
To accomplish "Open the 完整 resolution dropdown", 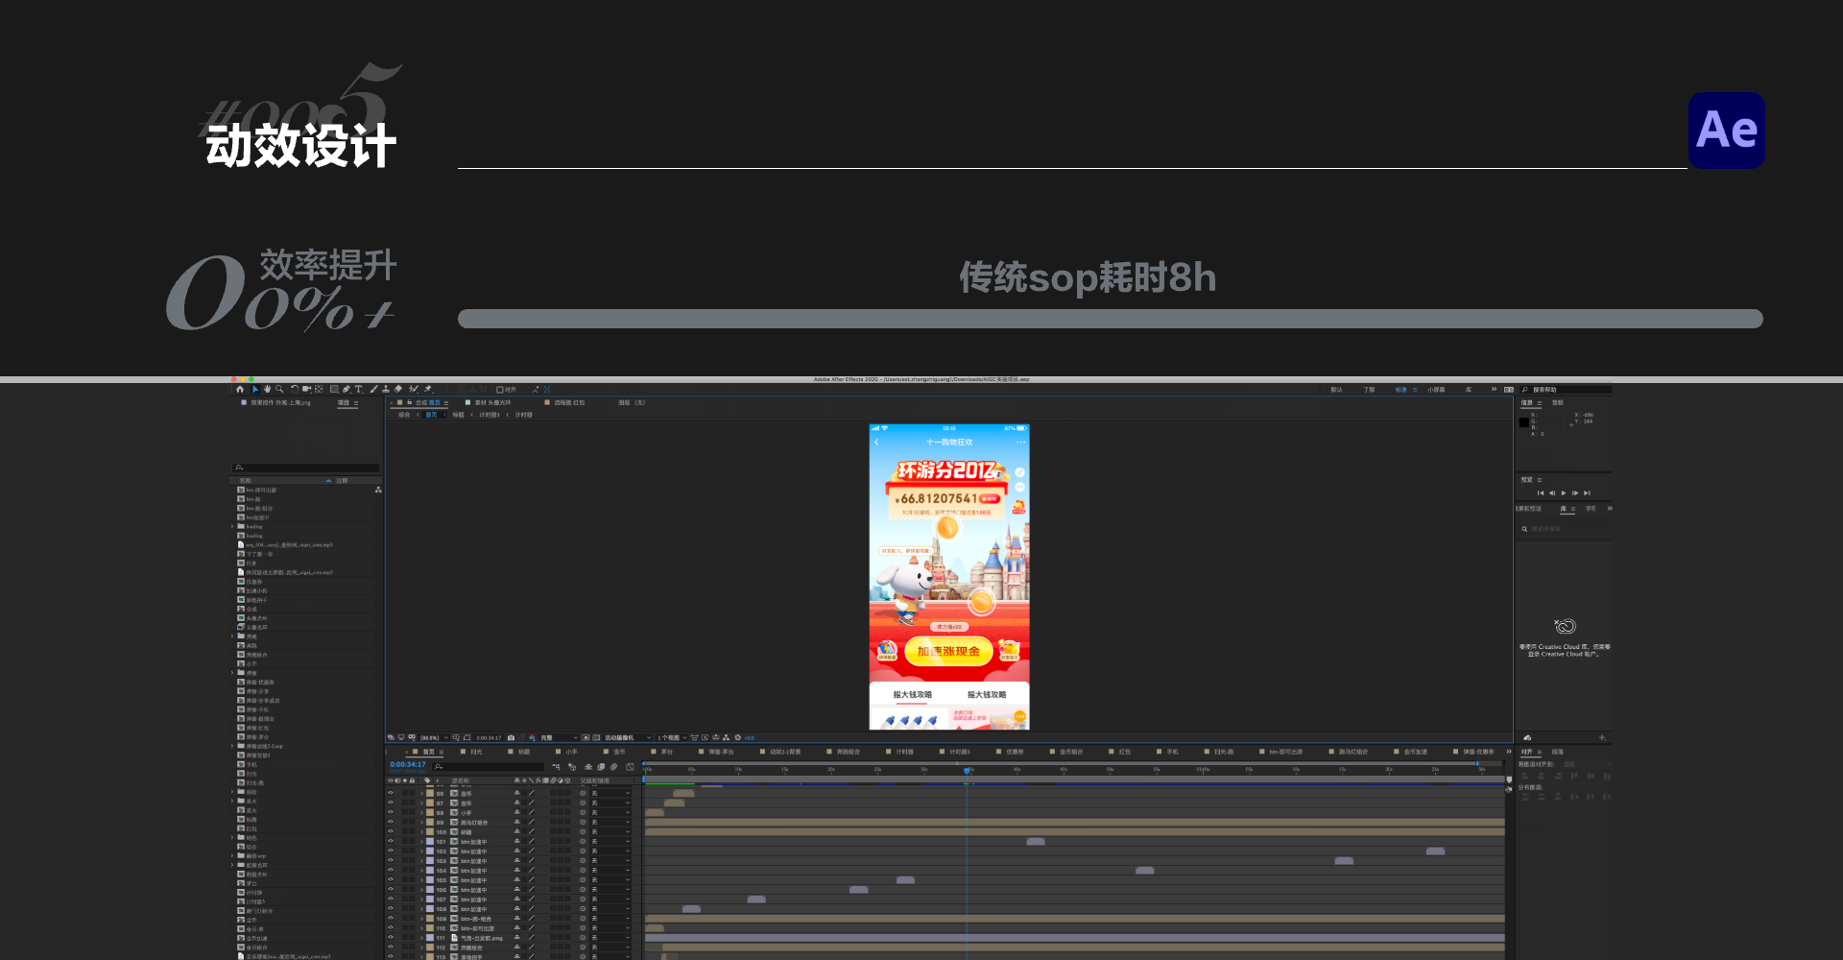I will click(x=559, y=737).
